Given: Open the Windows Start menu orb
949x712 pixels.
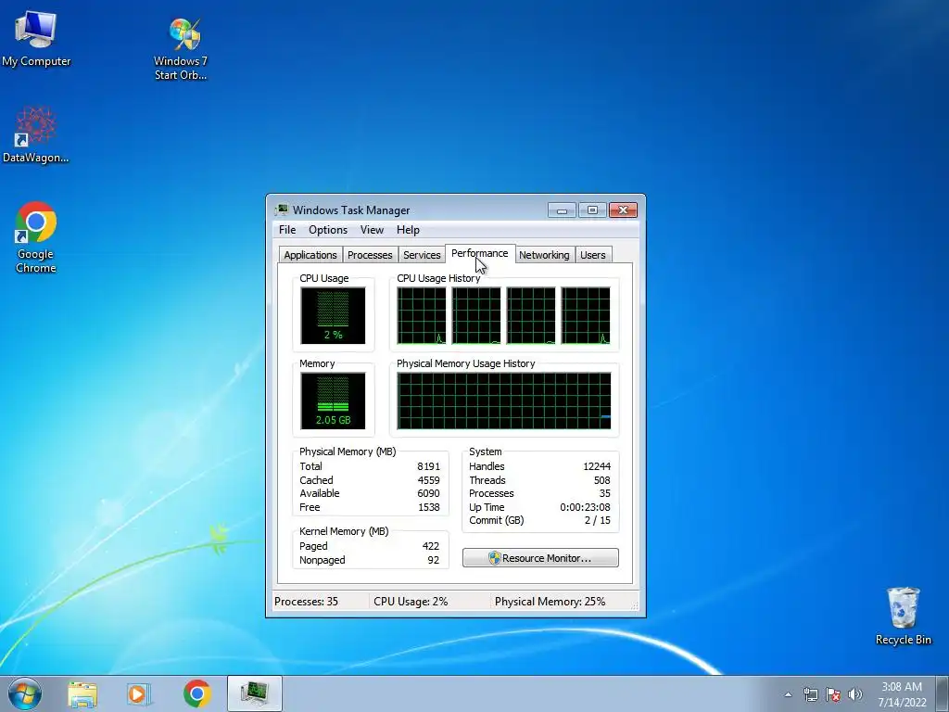Looking at the screenshot, I should 25,693.
